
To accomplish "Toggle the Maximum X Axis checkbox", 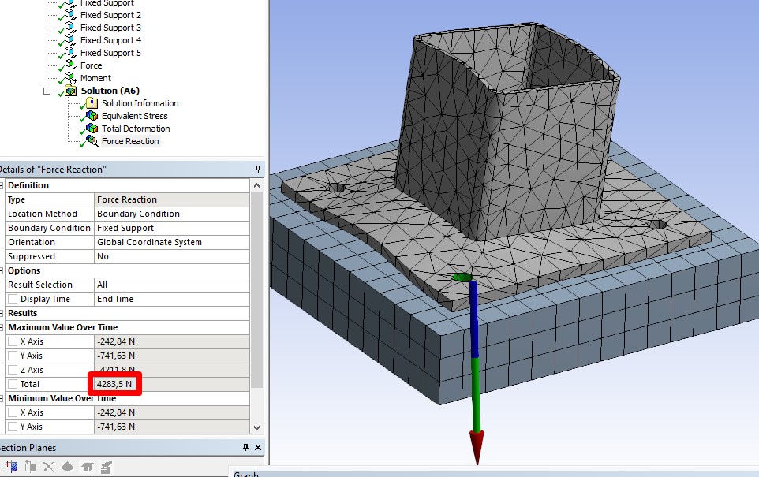I will [13, 341].
